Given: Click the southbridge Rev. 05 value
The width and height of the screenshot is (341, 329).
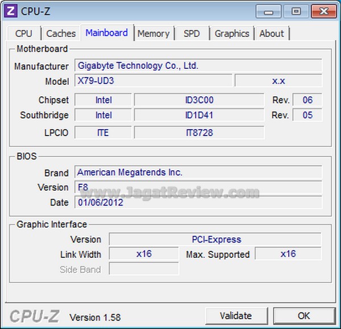Looking at the screenshot, I should [307, 115].
